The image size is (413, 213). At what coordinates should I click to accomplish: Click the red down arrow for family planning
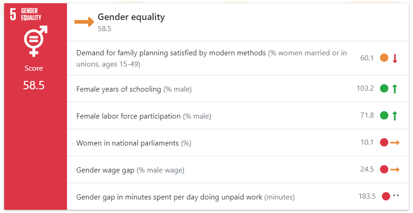coord(394,58)
